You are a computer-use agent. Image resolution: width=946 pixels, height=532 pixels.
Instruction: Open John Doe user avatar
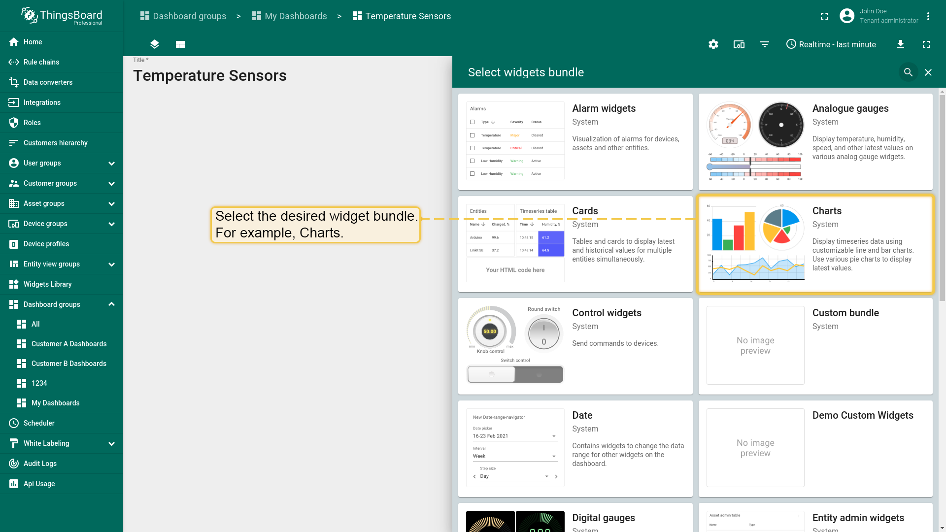[x=846, y=16]
